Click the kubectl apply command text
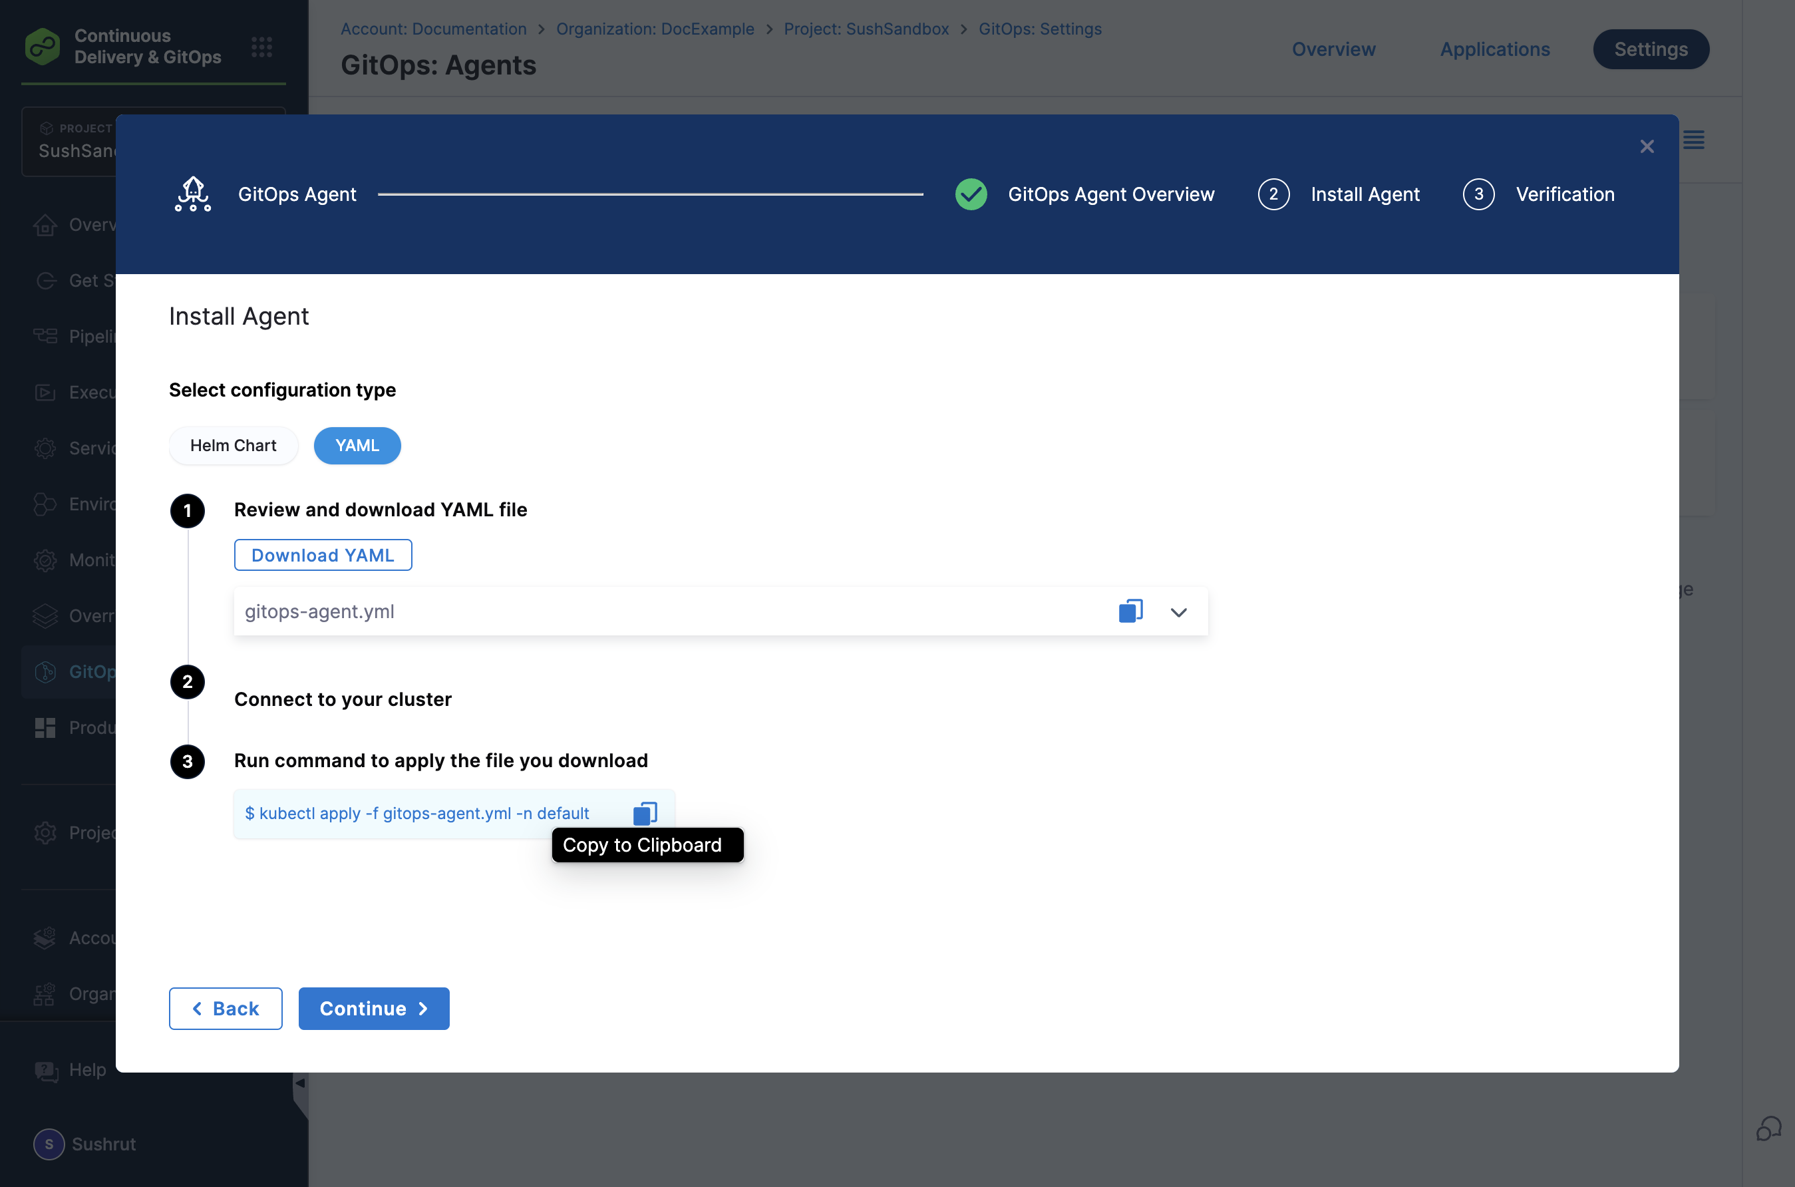The width and height of the screenshot is (1795, 1187). tap(417, 813)
